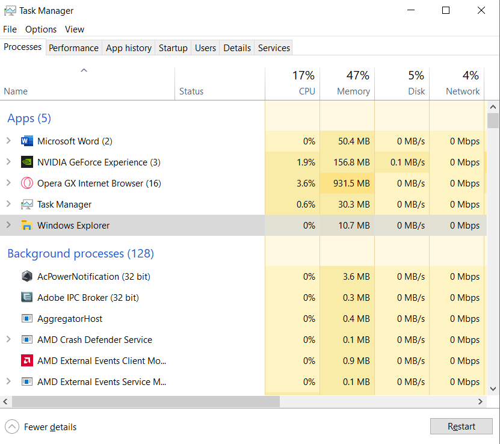Click the 0.1 MB/s disk value

(x=407, y=162)
